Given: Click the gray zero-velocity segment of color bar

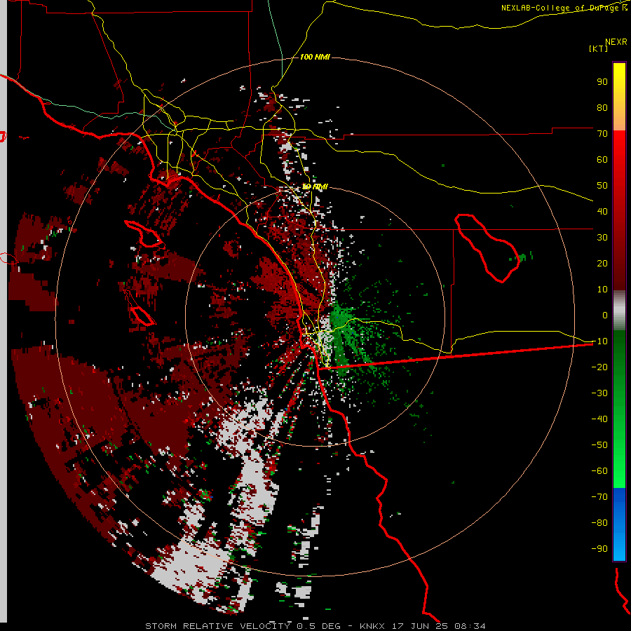Looking at the screenshot, I should pyautogui.click(x=619, y=311).
